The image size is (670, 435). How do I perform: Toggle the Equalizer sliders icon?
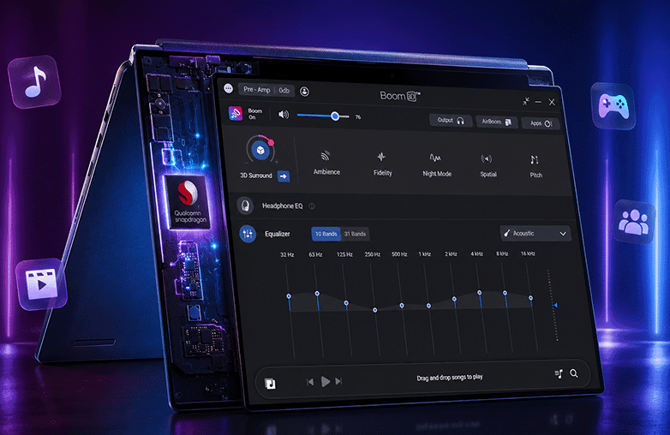pyautogui.click(x=248, y=234)
